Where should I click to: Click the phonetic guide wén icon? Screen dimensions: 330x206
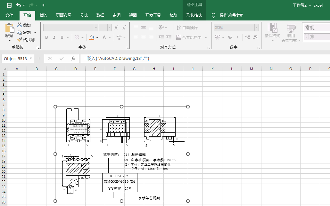pos(119,37)
